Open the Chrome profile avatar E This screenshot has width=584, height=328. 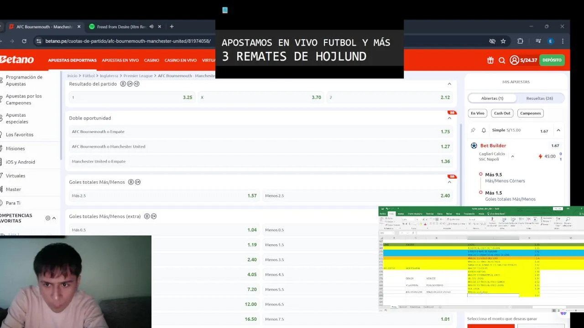point(551,41)
